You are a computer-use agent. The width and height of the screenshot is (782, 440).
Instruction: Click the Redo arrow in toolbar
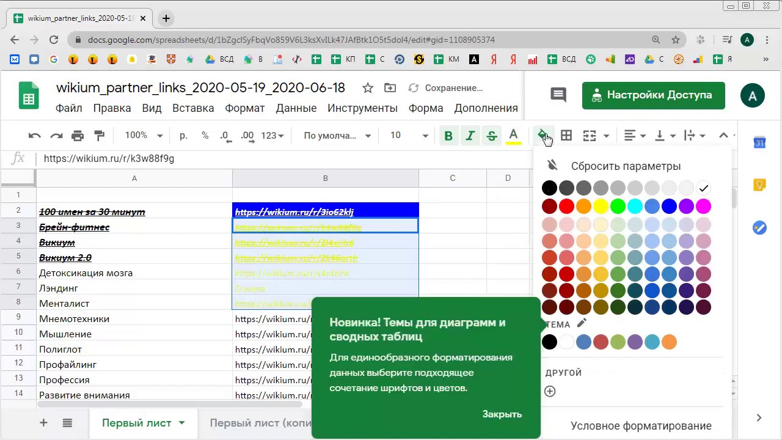click(56, 136)
